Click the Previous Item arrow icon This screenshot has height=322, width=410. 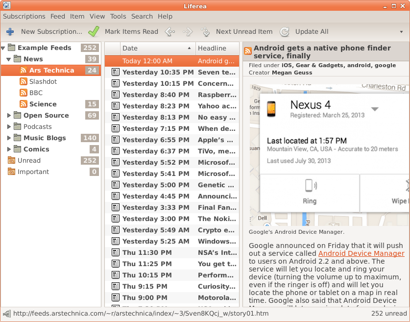click(x=170, y=32)
